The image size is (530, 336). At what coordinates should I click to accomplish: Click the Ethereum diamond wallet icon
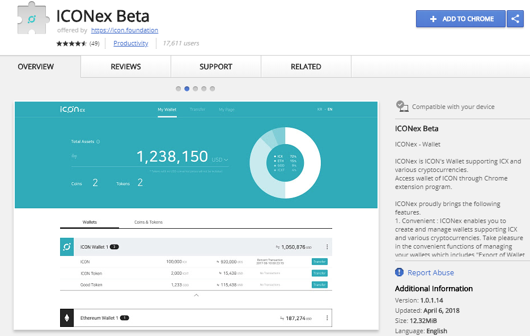67,318
